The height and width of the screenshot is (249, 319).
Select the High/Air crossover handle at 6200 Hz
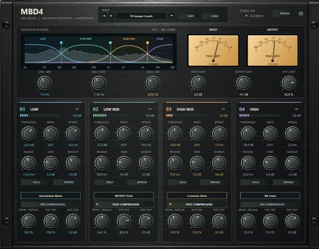[x=148, y=43]
